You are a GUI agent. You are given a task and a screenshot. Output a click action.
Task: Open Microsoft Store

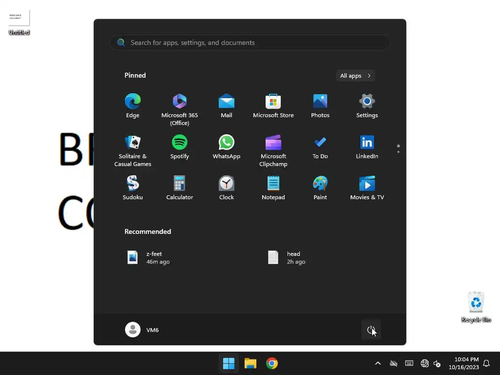point(273,106)
